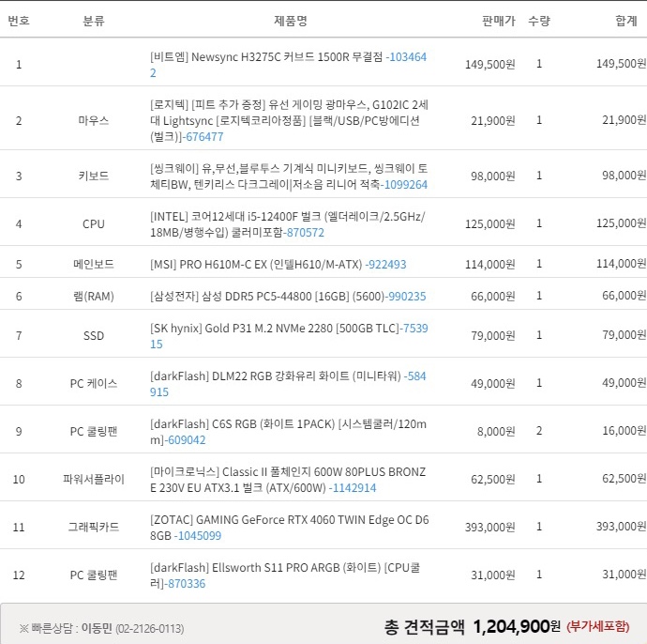647x644 pixels.
Task: Click the 49,000원 sale price for the case
Action: click(493, 384)
